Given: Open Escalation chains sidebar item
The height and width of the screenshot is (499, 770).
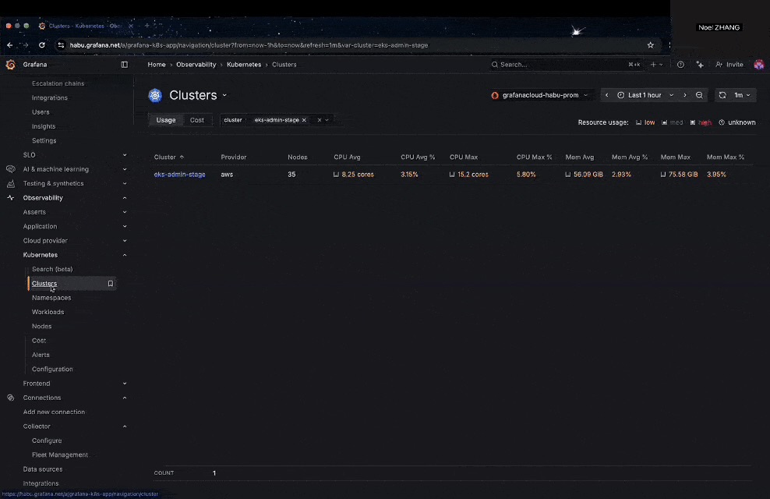Looking at the screenshot, I should tap(58, 83).
